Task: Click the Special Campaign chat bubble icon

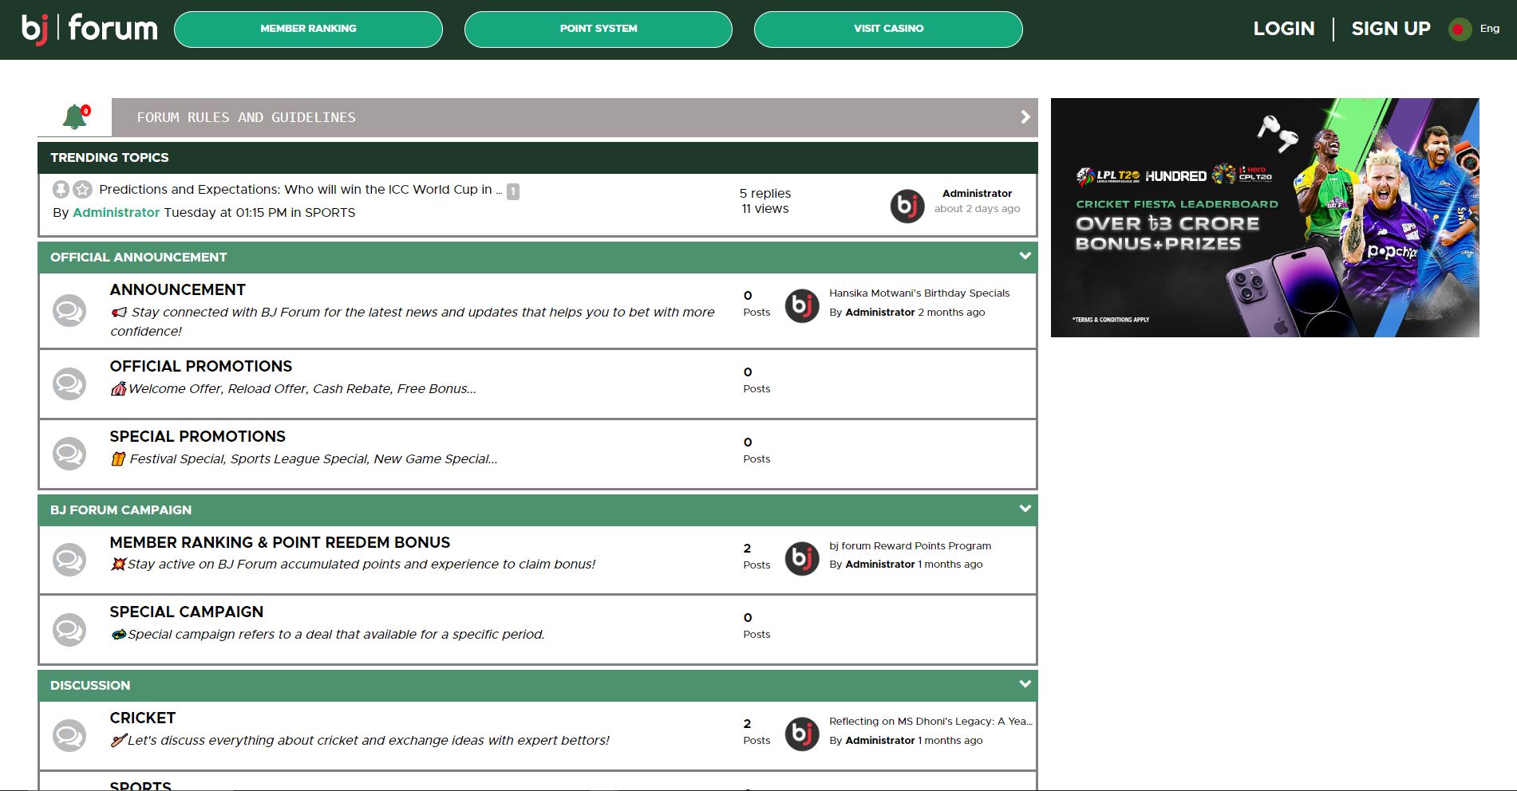Action: pyautogui.click(x=69, y=629)
